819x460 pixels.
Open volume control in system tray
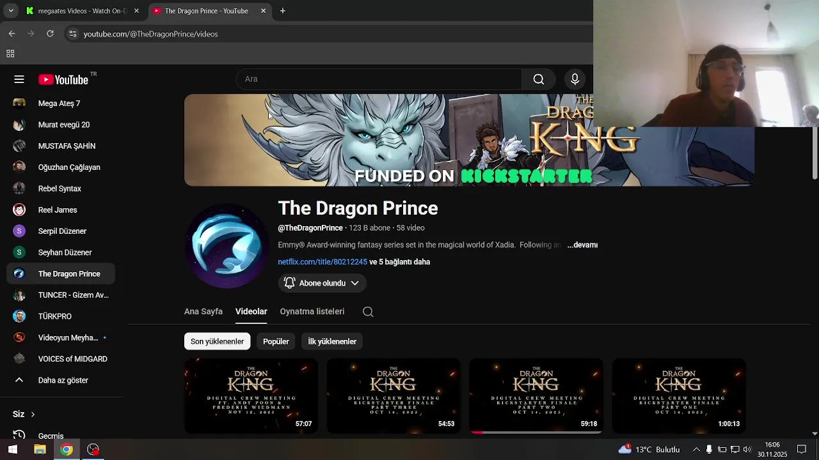click(x=747, y=449)
